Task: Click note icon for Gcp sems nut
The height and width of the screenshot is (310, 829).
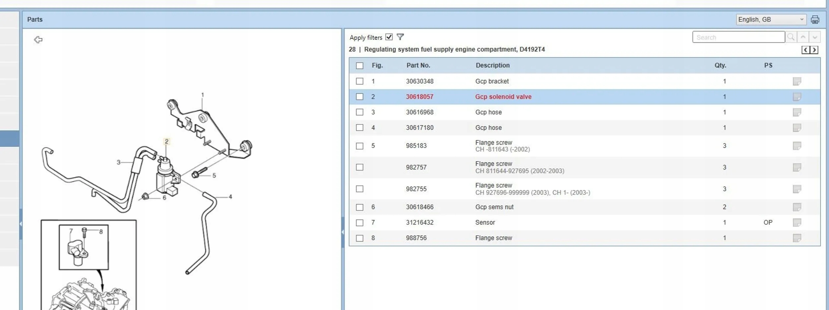Action: tap(797, 207)
